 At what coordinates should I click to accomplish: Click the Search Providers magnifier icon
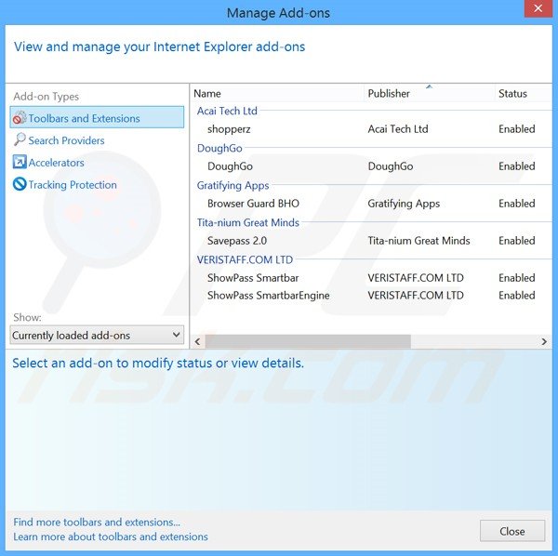(x=20, y=139)
